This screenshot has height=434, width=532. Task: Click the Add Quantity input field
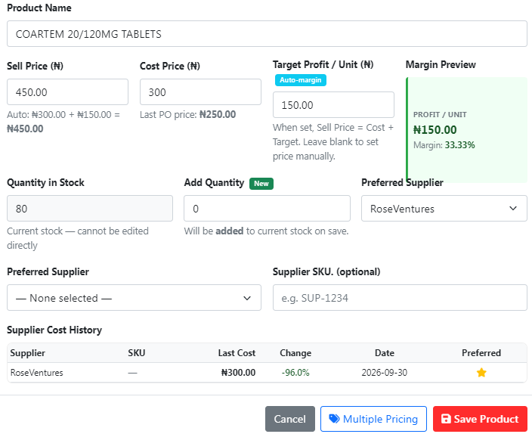[x=267, y=208]
